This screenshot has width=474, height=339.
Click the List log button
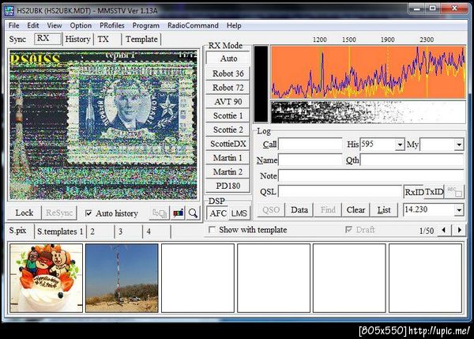(384, 210)
